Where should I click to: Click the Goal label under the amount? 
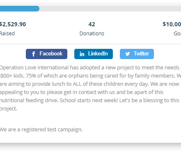[177, 34]
